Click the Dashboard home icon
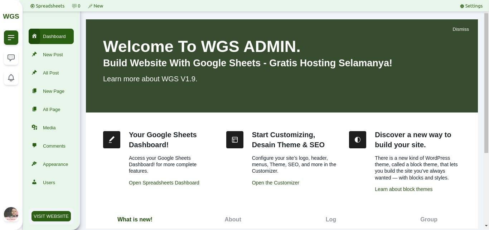 tap(34, 36)
